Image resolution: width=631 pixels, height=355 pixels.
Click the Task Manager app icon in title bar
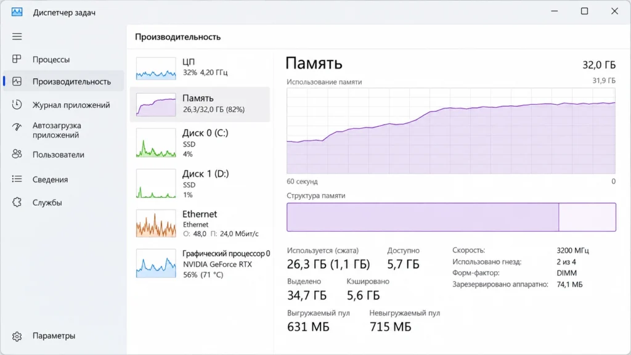17,12
